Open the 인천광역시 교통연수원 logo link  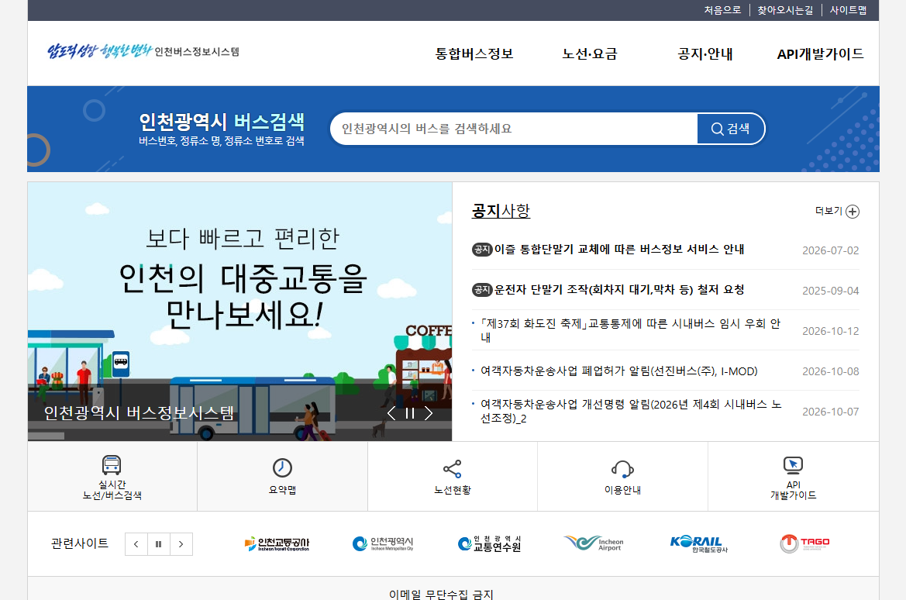click(x=489, y=544)
